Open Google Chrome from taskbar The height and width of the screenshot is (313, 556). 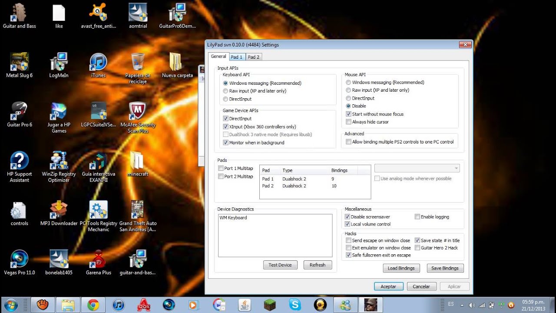[93, 305]
